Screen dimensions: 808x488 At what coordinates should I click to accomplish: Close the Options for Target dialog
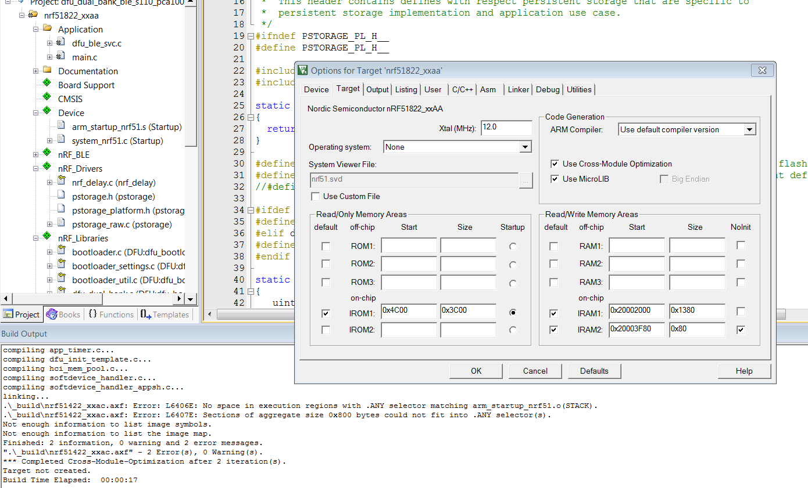pos(762,70)
